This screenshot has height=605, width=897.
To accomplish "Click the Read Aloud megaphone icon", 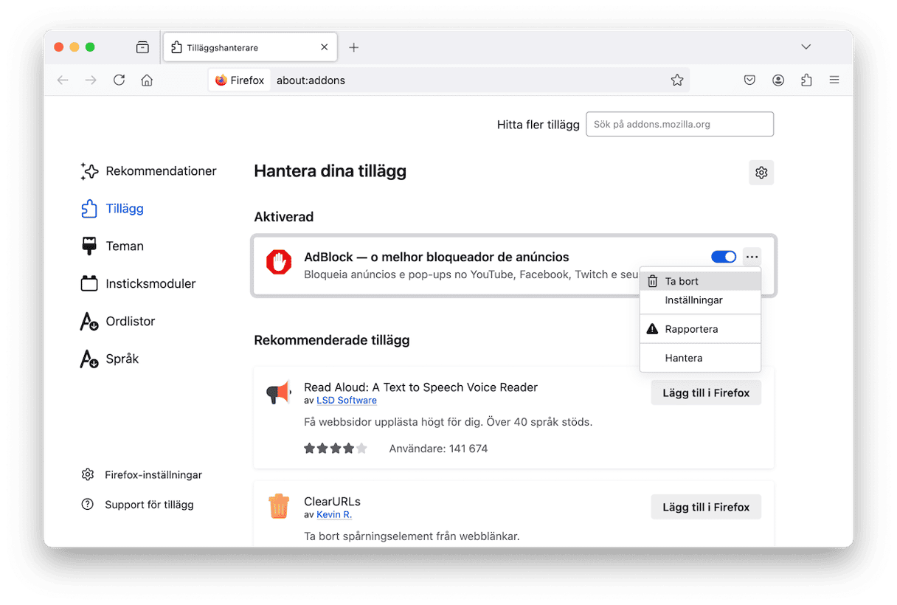I will pos(279,393).
